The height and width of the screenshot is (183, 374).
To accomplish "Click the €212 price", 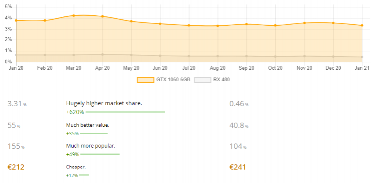I will pyautogui.click(x=16, y=167).
